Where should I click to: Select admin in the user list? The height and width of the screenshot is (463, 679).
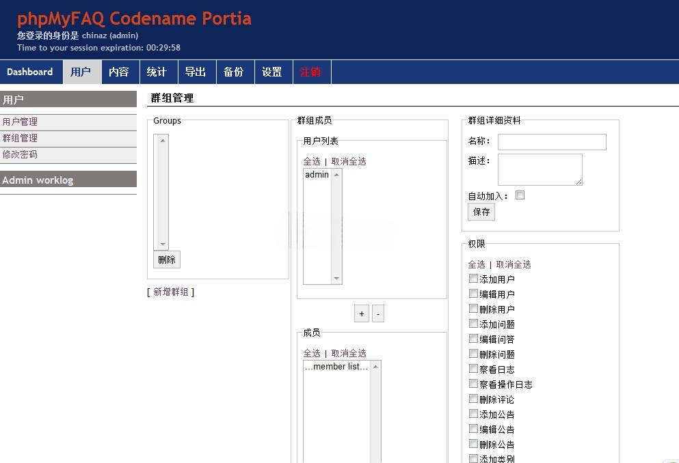click(x=316, y=174)
